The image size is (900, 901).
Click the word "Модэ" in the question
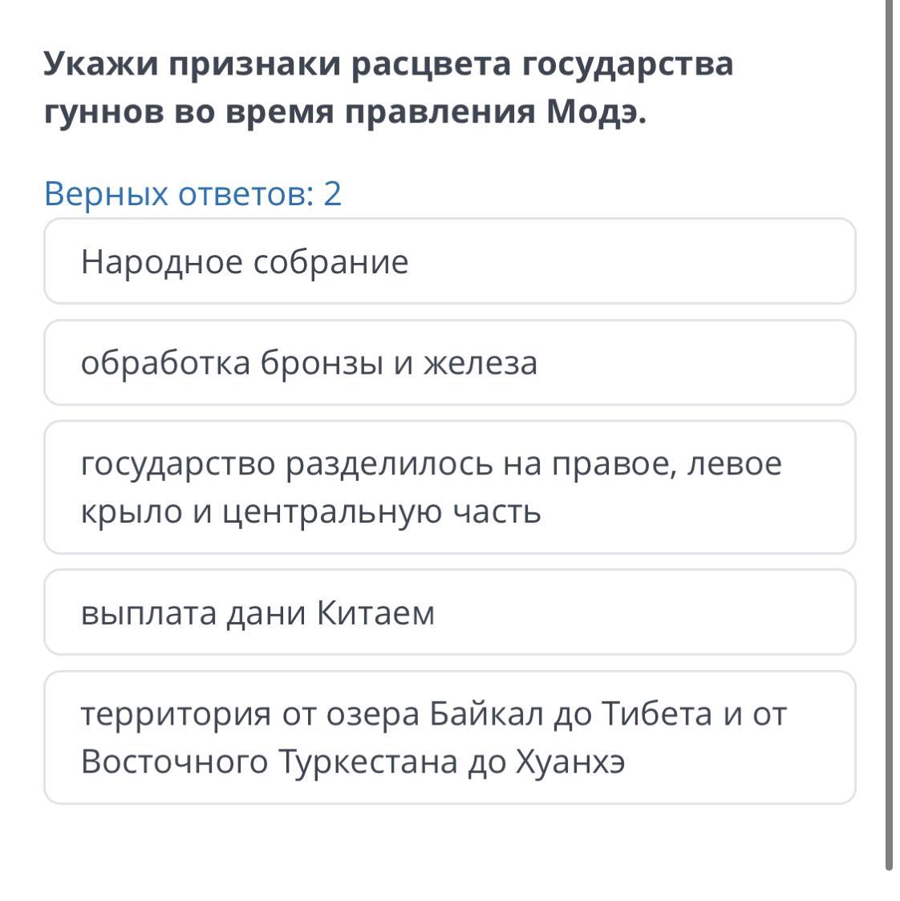point(592,113)
